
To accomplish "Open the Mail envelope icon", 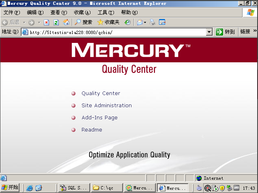I will (x=140, y=22).
